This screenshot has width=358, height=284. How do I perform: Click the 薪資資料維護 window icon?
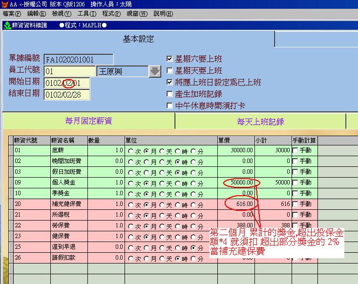(x=6, y=25)
